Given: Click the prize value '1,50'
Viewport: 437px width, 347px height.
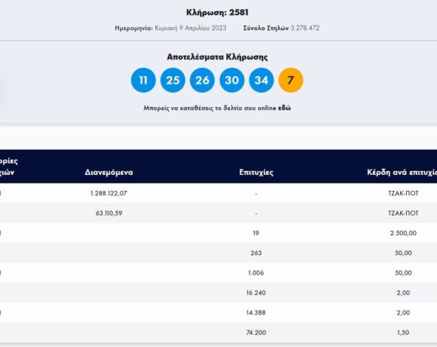Looking at the screenshot, I should pyautogui.click(x=403, y=333).
